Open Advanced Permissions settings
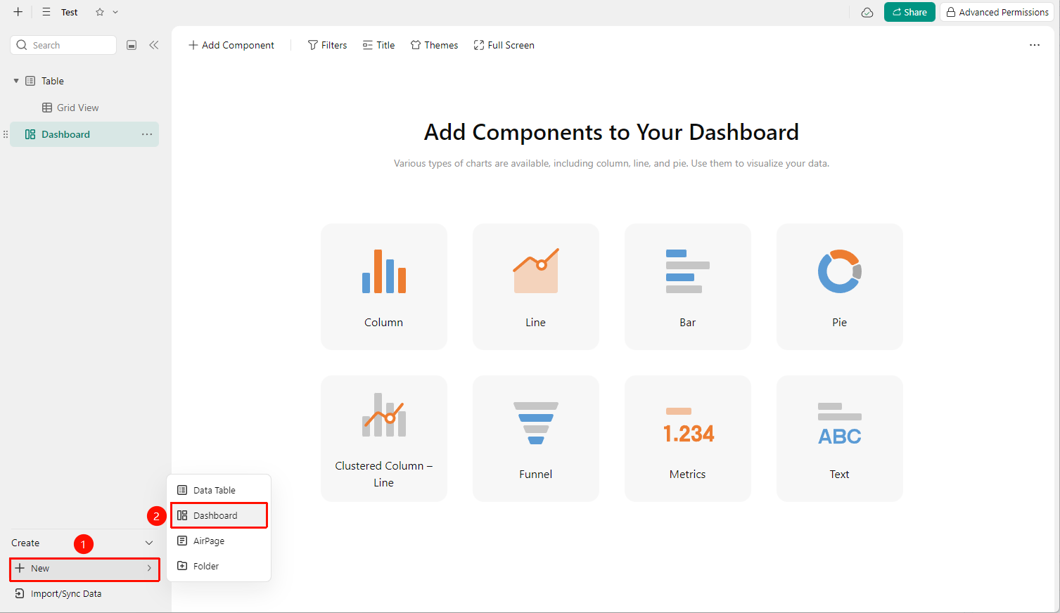The image size is (1060, 613). (x=997, y=12)
